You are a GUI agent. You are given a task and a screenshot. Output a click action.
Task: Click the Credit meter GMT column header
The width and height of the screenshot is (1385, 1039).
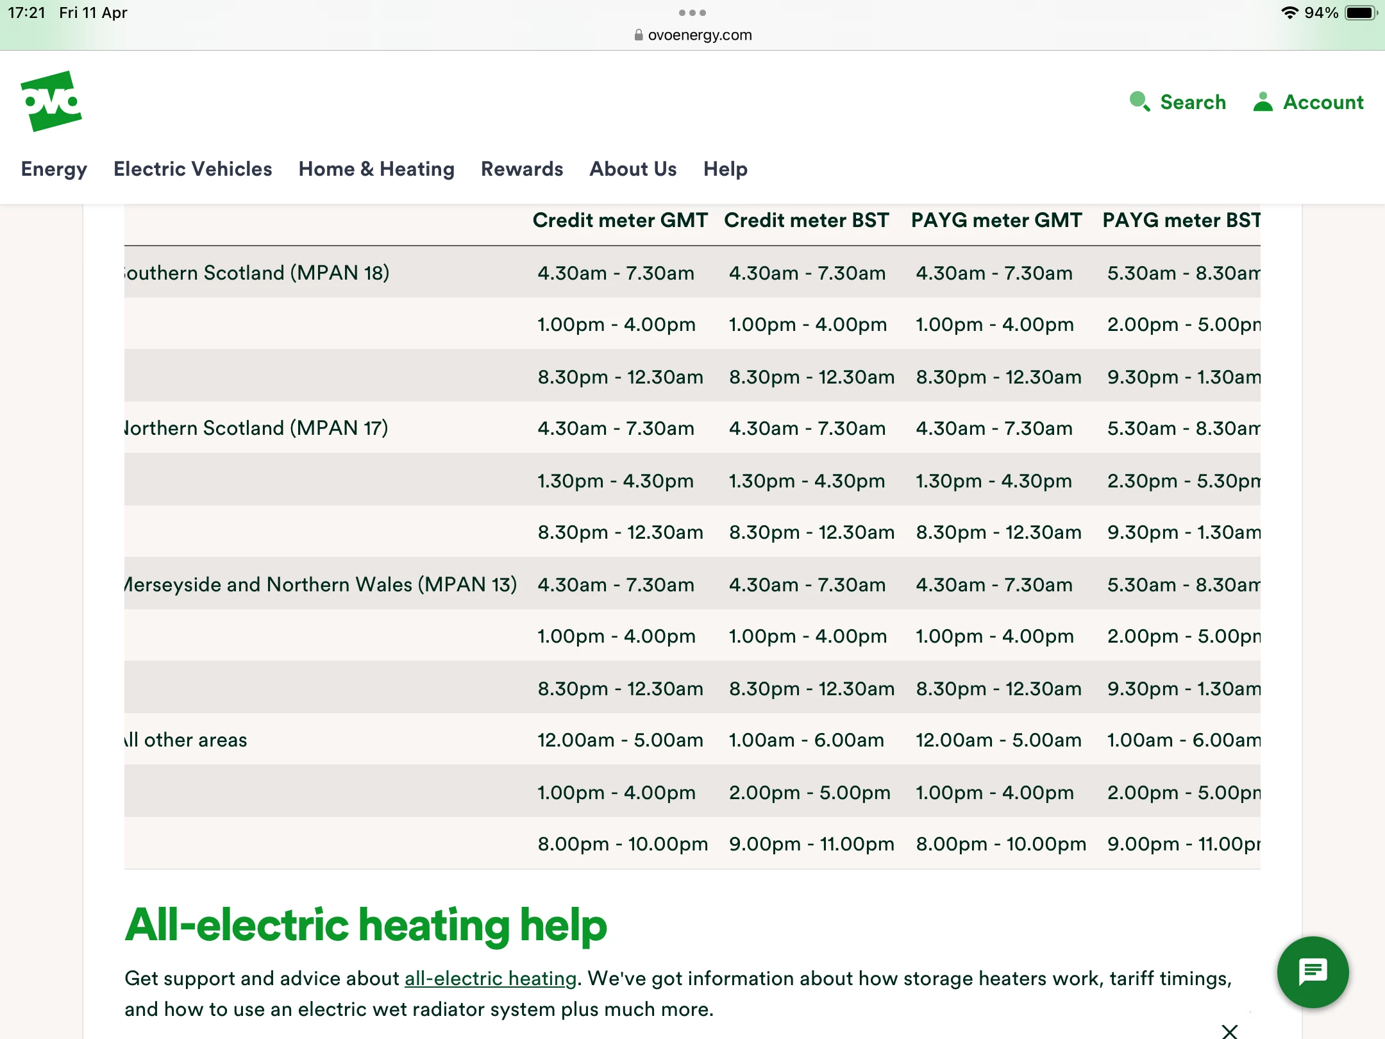(619, 220)
